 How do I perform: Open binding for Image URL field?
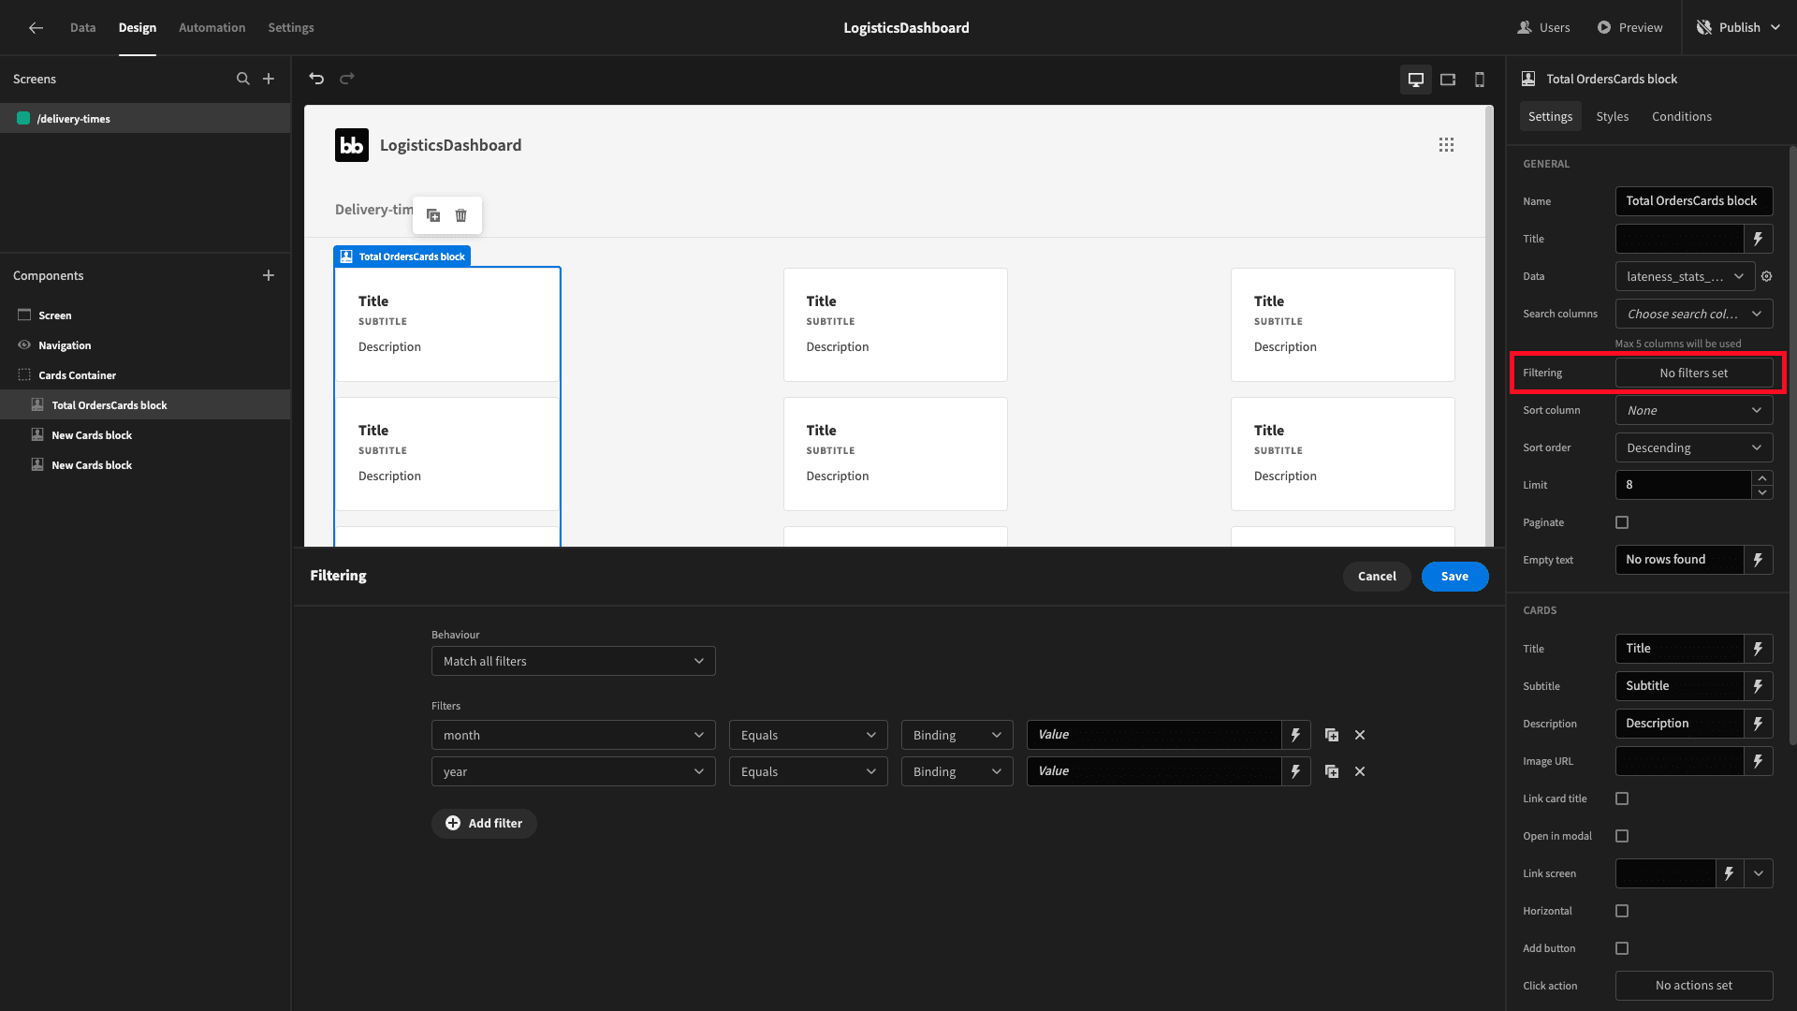[x=1759, y=761]
